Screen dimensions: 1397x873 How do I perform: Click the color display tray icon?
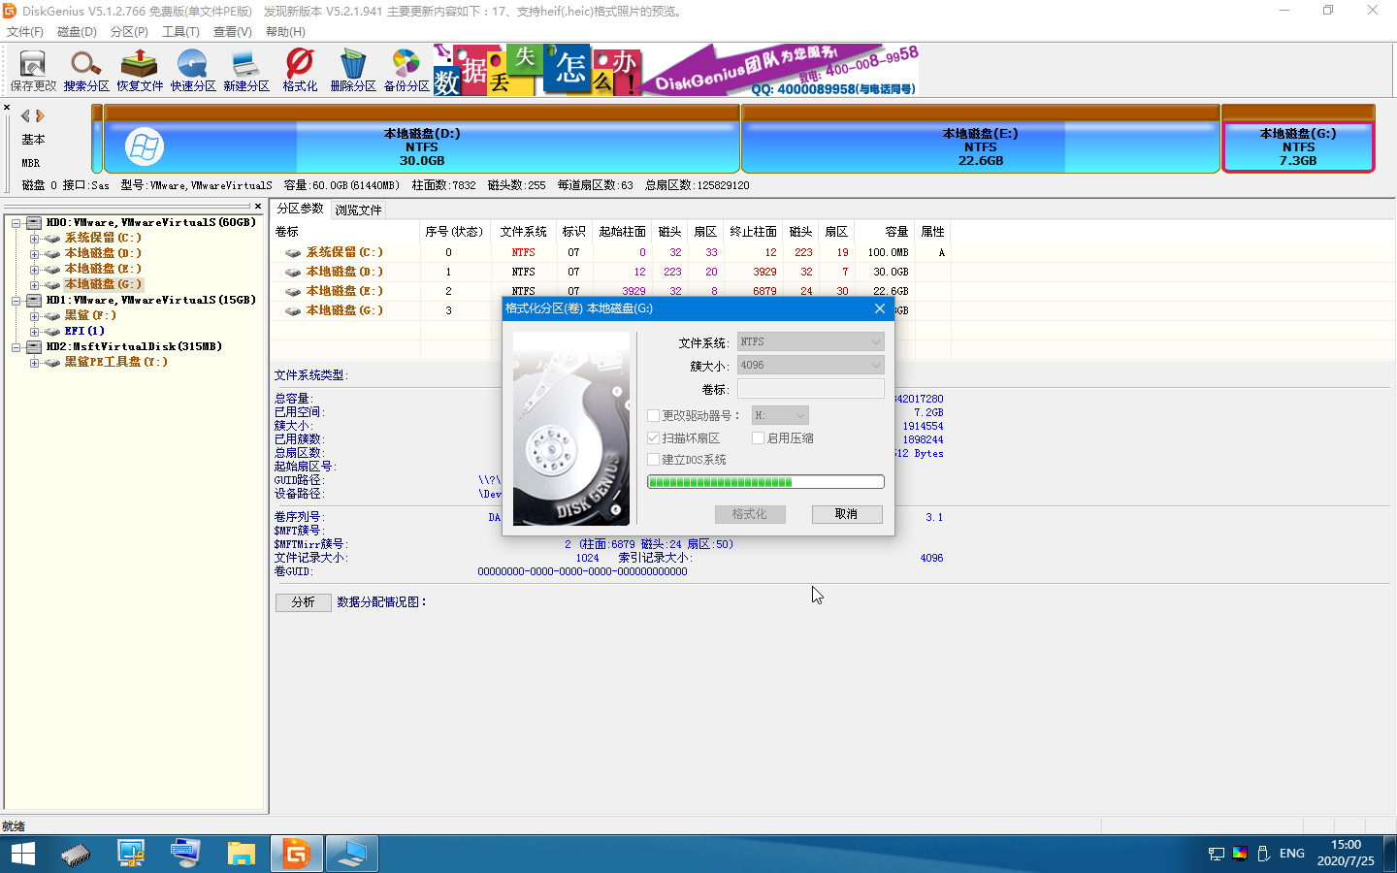coord(1240,854)
